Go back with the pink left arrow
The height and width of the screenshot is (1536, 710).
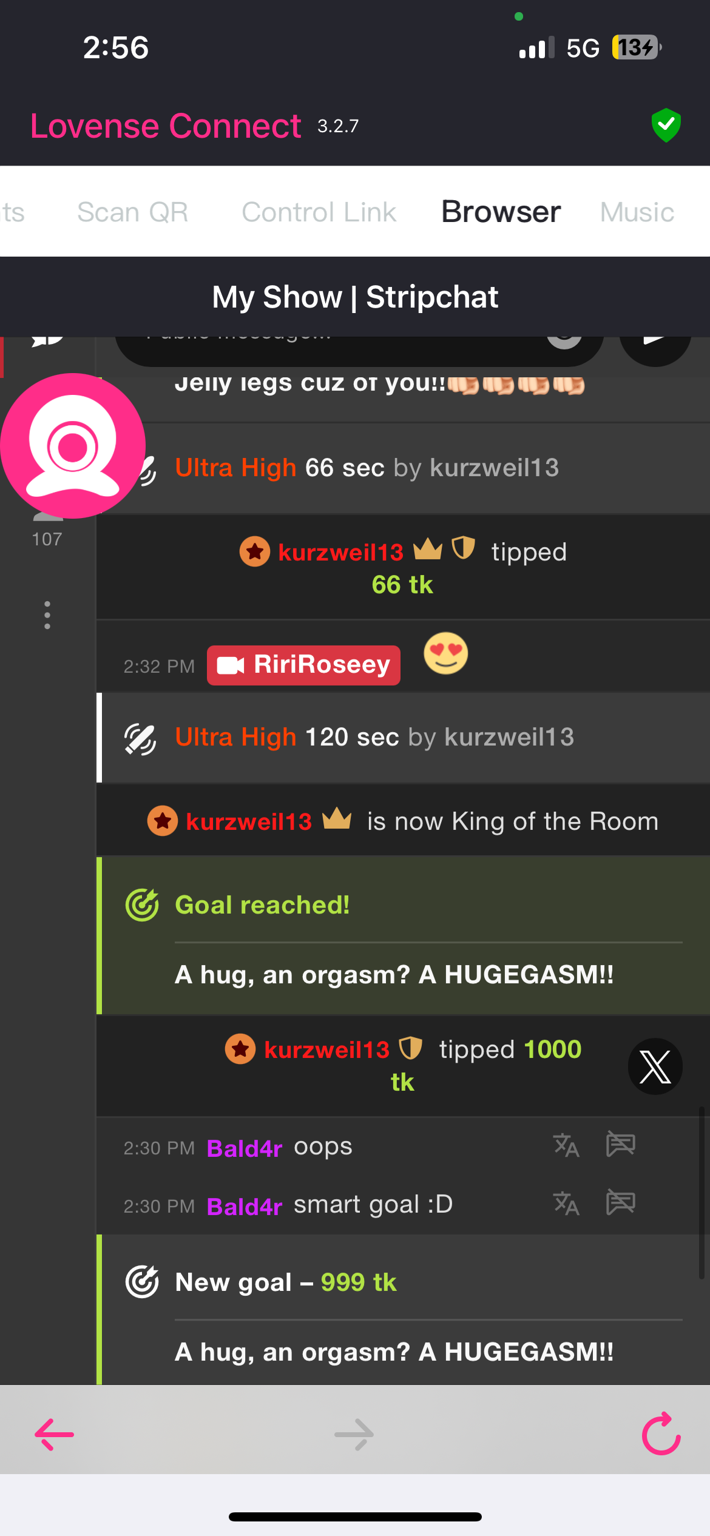click(x=54, y=1434)
